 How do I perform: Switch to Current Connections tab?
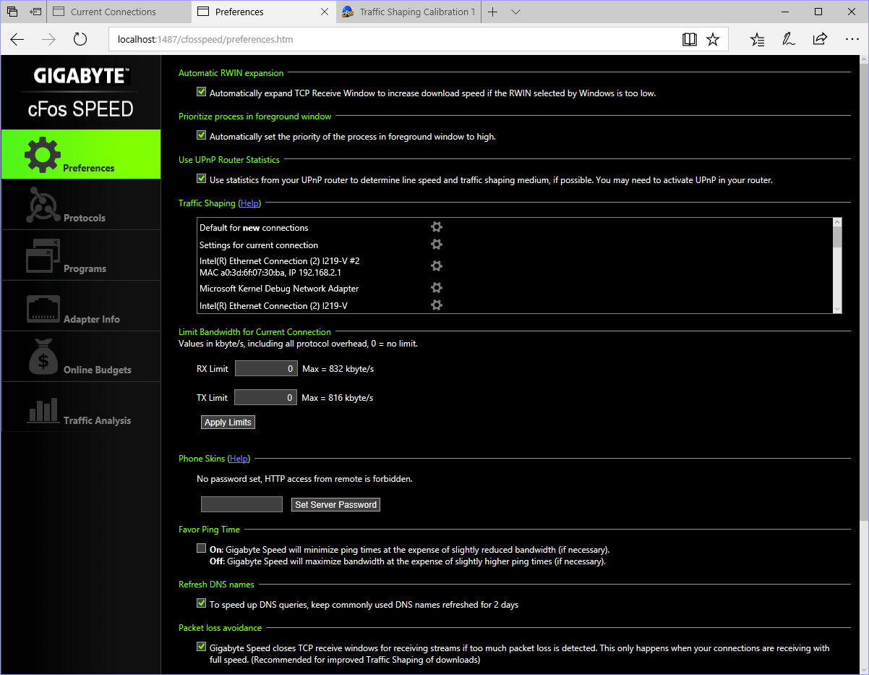(x=119, y=12)
